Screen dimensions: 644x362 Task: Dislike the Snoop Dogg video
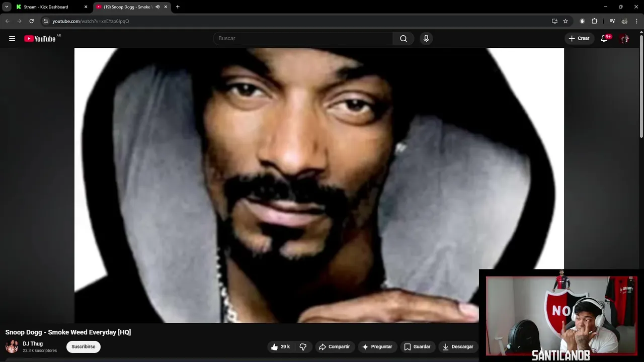(303, 346)
